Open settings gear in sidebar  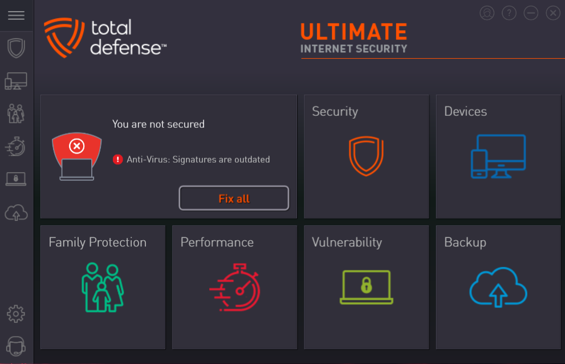coord(16,314)
